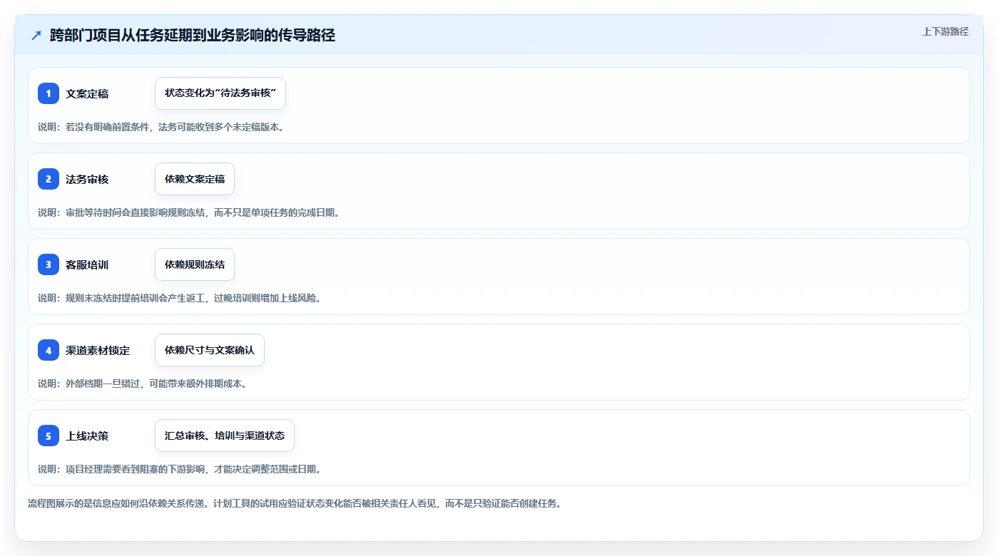Click the note about 审批等待时间会直接影响规则冻结

(x=188, y=212)
